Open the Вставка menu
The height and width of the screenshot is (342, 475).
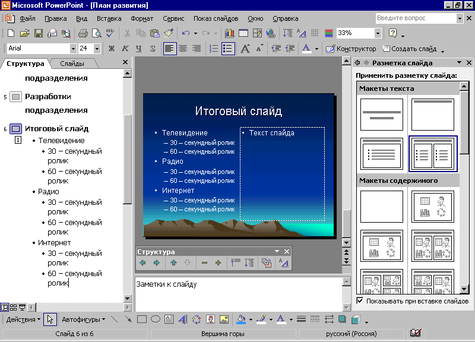tap(109, 18)
